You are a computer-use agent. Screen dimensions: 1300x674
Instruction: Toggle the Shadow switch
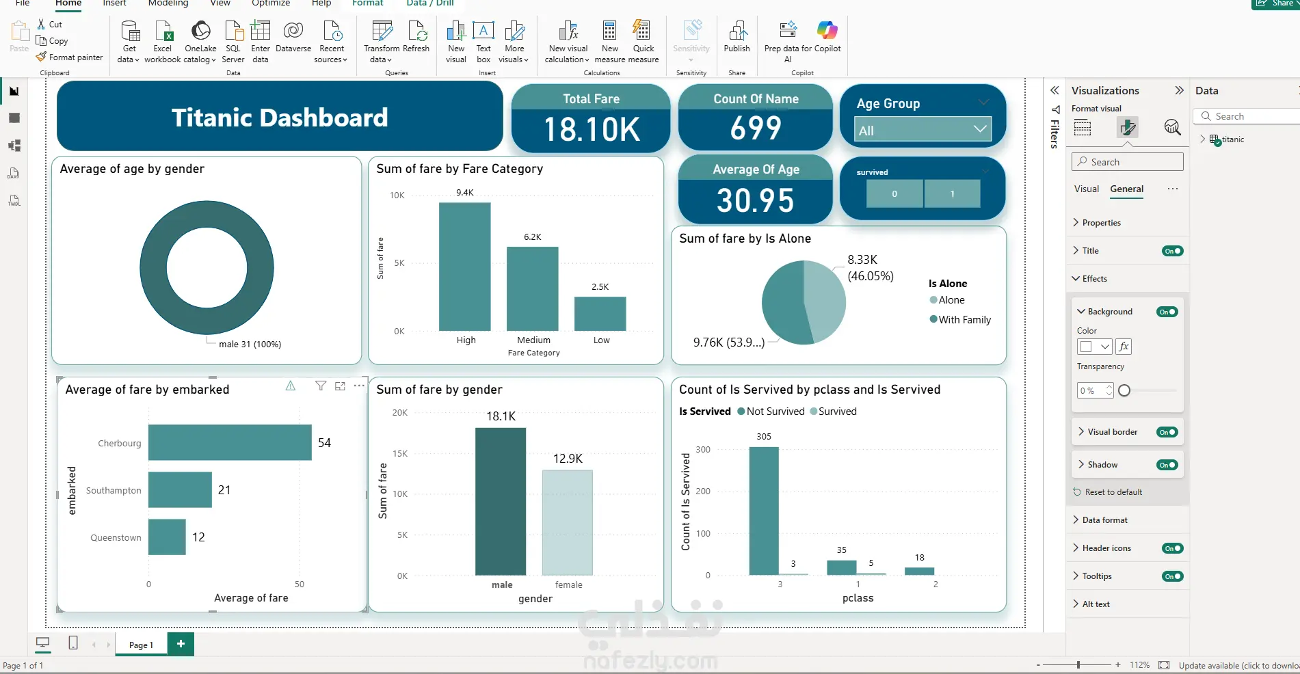click(x=1167, y=465)
